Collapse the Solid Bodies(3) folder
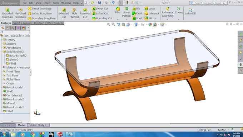243x137 pixels. (x=1, y=52)
